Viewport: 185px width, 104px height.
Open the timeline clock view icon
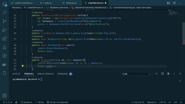4,56
